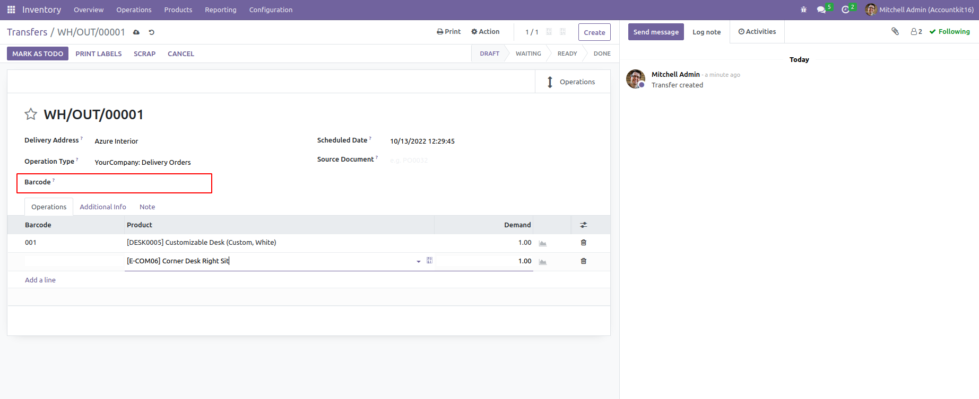Select the Done status stage
The width and height of the screenshot is (979, 399).
602,54
